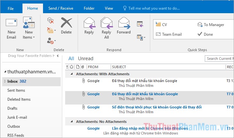Switch to the Home tab
The image size is (234, 138).
(x=33, y=8)
